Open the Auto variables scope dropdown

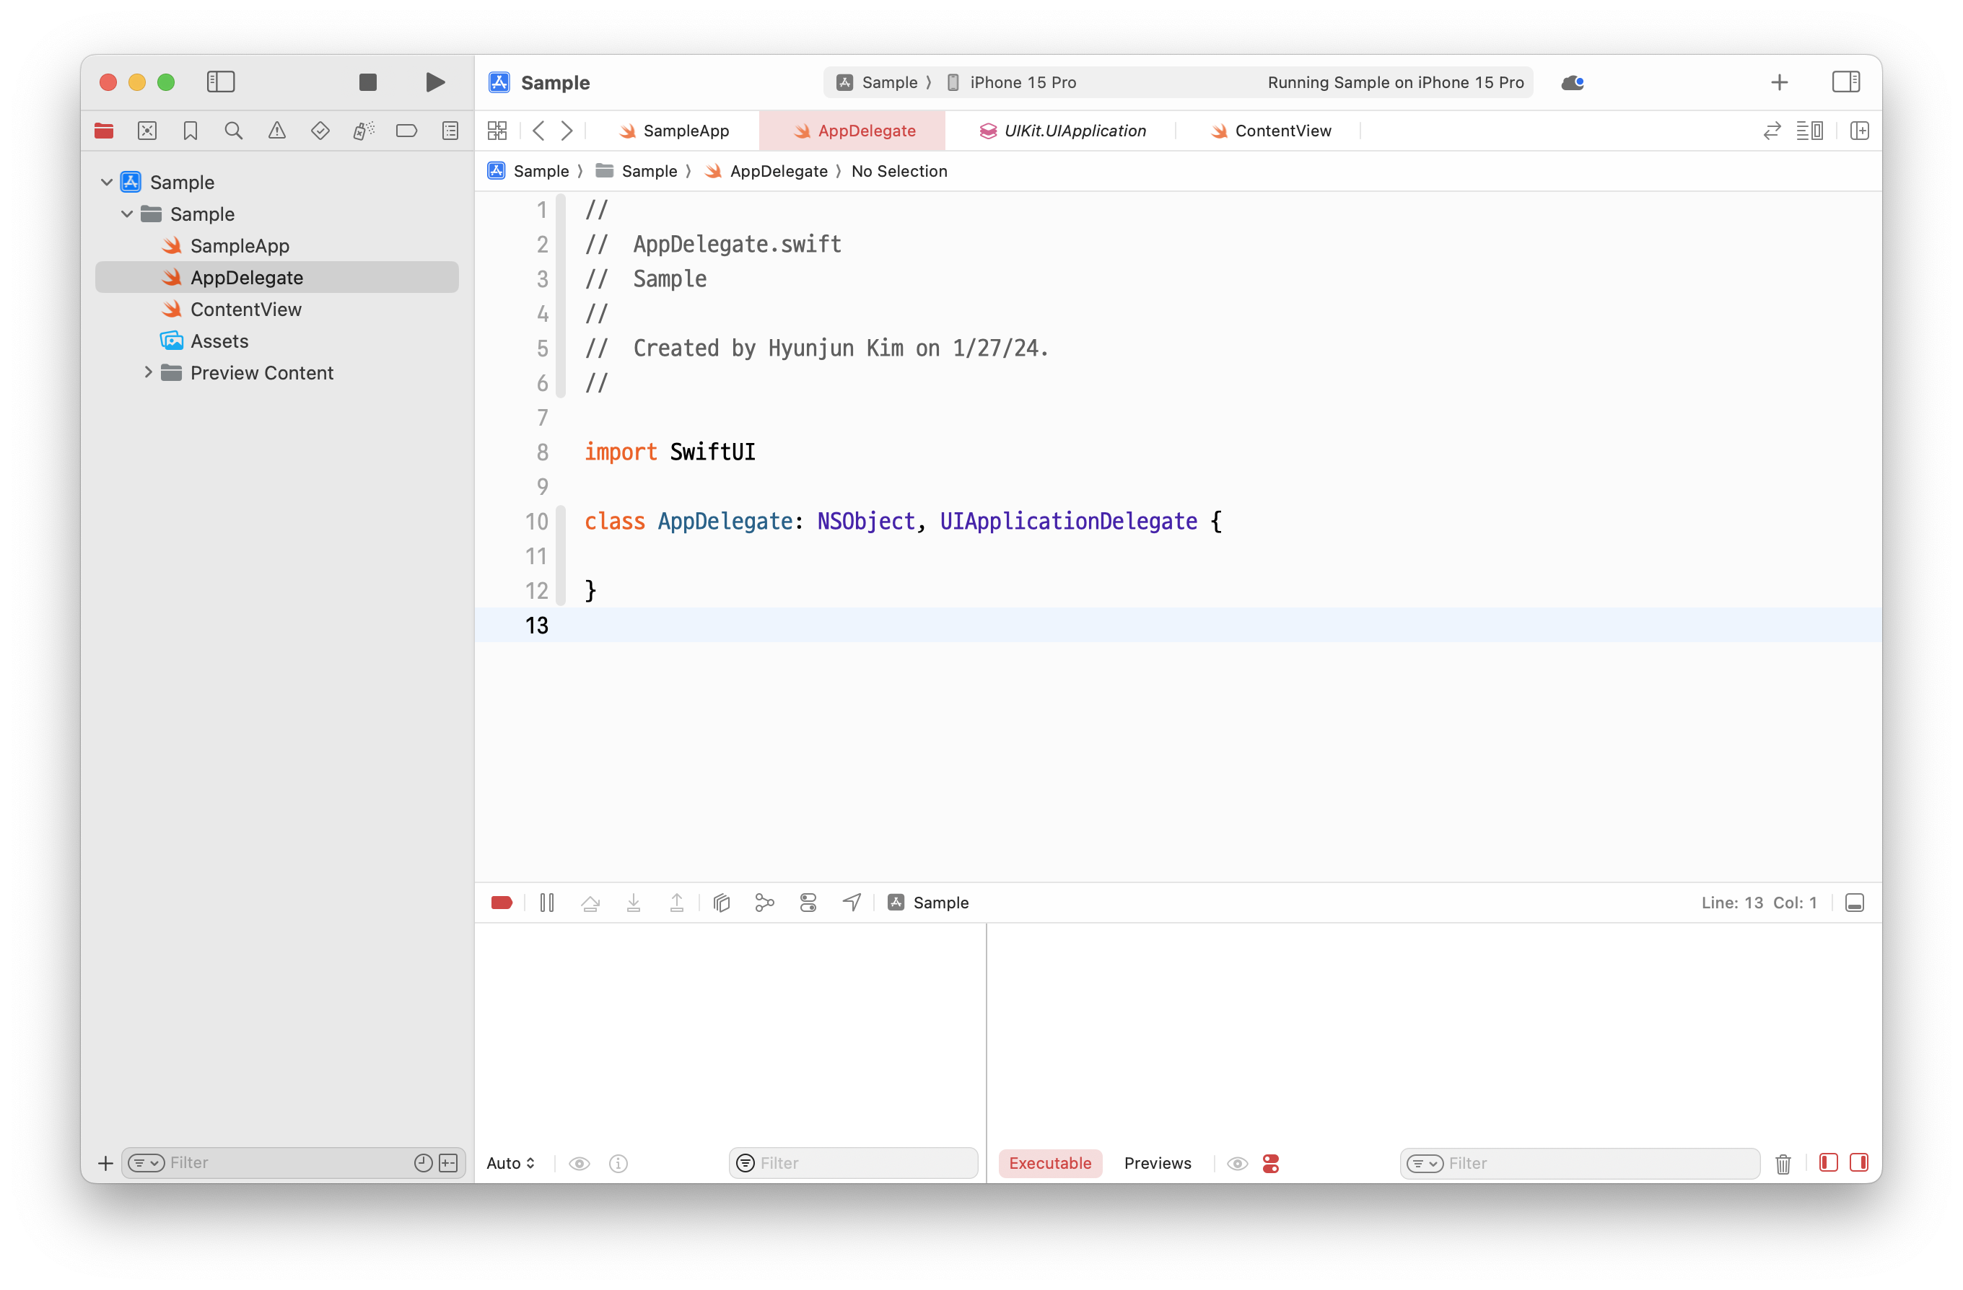point(510,1163)
